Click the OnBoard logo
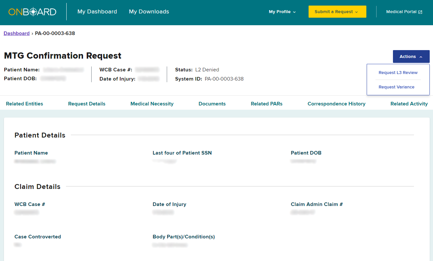 (x=32, y=12)
